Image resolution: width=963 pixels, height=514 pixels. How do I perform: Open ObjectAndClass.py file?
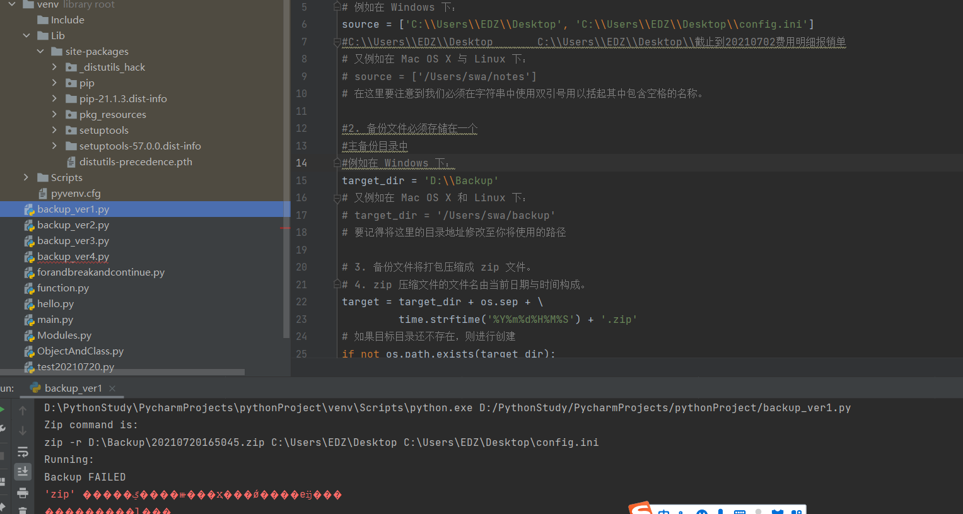[80, 351]
